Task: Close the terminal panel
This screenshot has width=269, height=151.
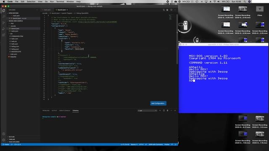Action: 175,111
